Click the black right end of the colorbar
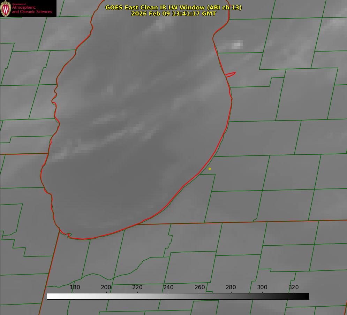The height and width of the screenshot is (315, 347). coord(307,297)
